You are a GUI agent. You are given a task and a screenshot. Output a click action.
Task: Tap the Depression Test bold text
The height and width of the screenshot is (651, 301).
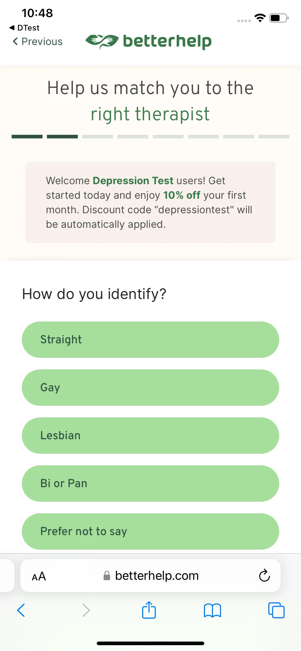[133, 181]
